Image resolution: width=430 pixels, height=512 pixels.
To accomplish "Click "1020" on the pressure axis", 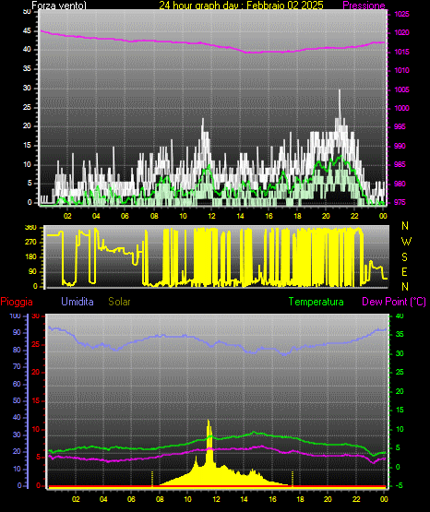I will [401, 32].
